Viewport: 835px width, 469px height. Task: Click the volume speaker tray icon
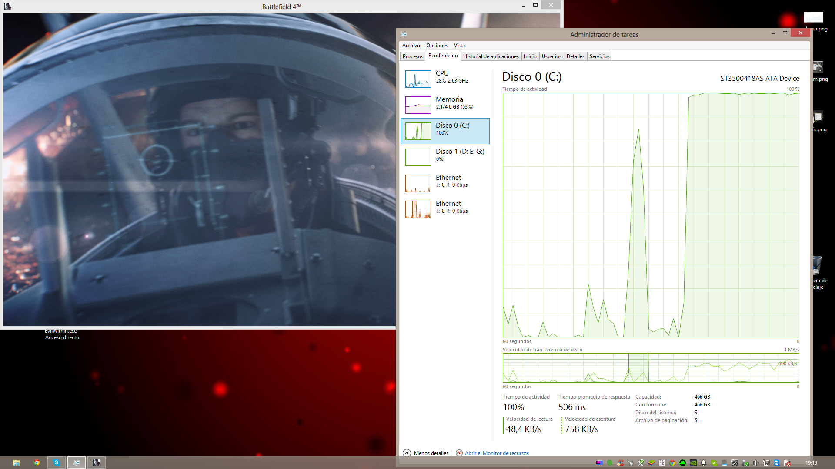tap(755, 463)
